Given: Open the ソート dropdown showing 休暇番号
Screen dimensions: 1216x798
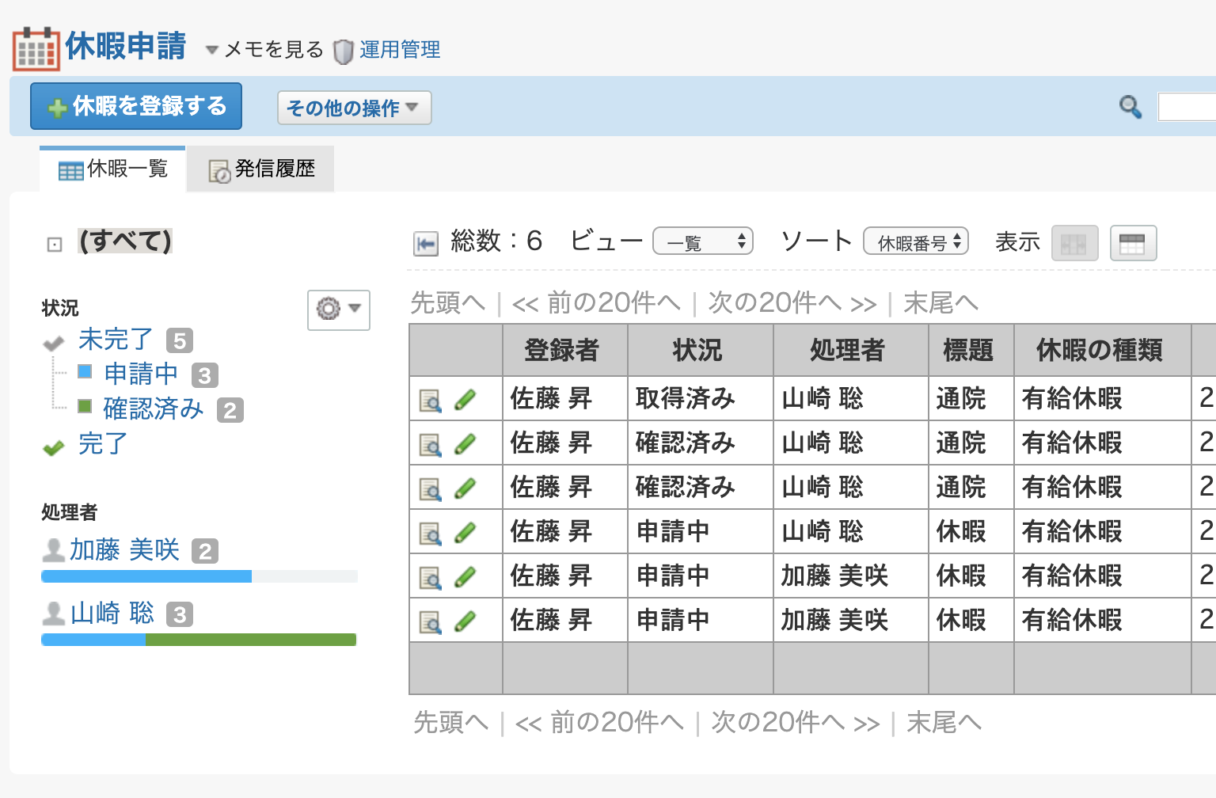Looking at the screenshot, I should (916, 241).
